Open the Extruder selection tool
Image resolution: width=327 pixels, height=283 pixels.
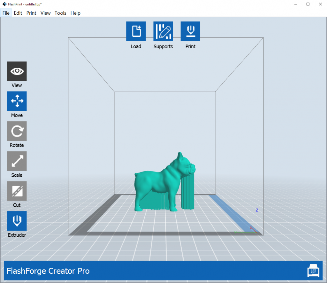click(17, 221)
